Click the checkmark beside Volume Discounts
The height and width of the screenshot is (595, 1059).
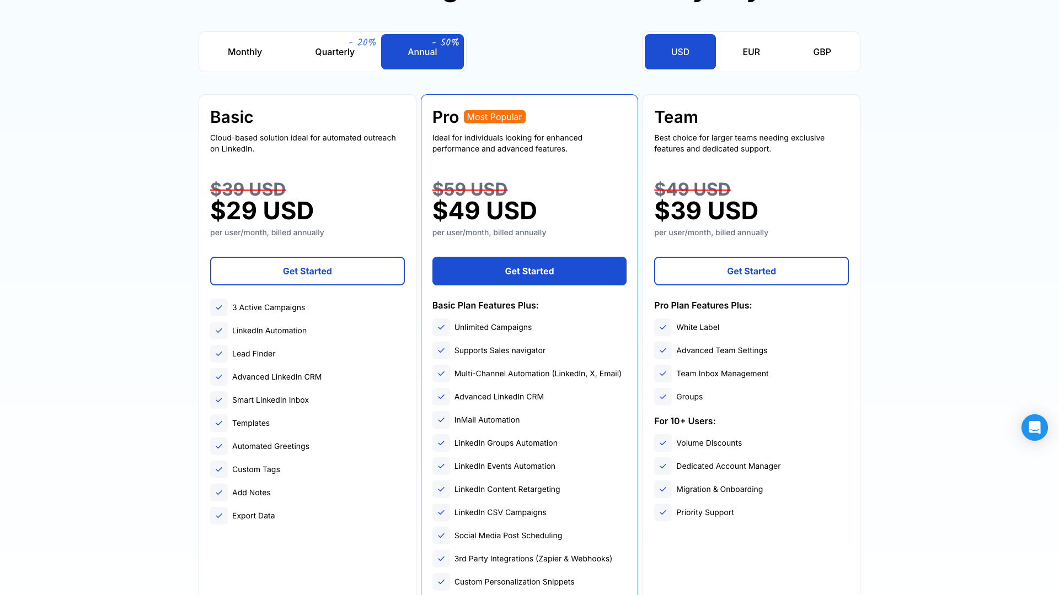pyautogui.click(x=662, y=443)
